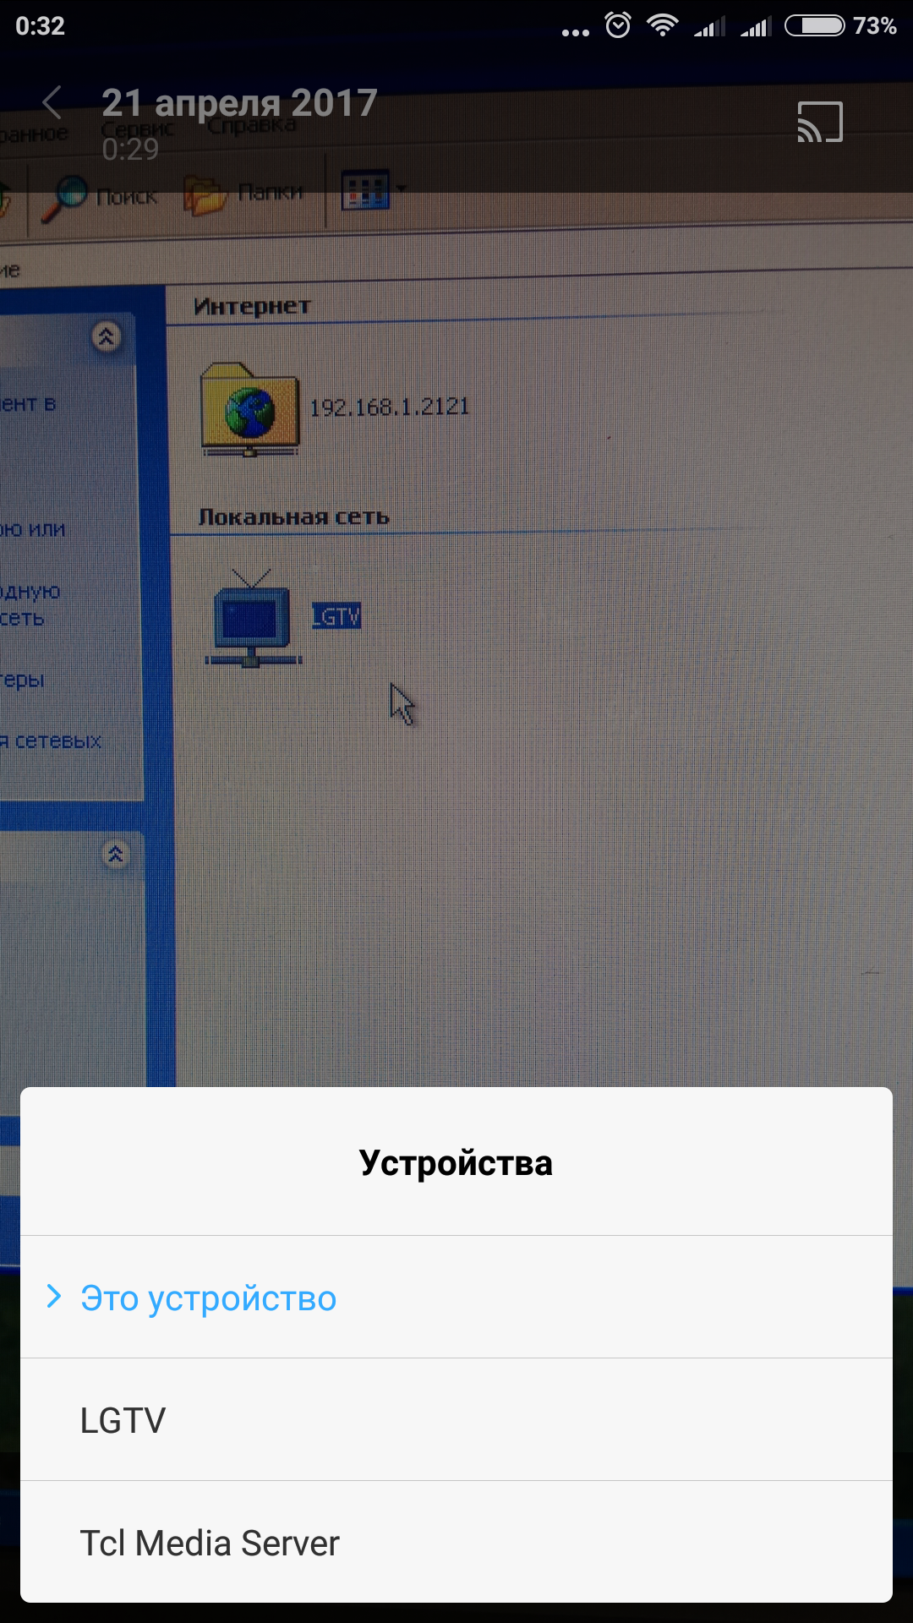
Task: Tap the Wi-Fi status icon
Action: (663, 26)
